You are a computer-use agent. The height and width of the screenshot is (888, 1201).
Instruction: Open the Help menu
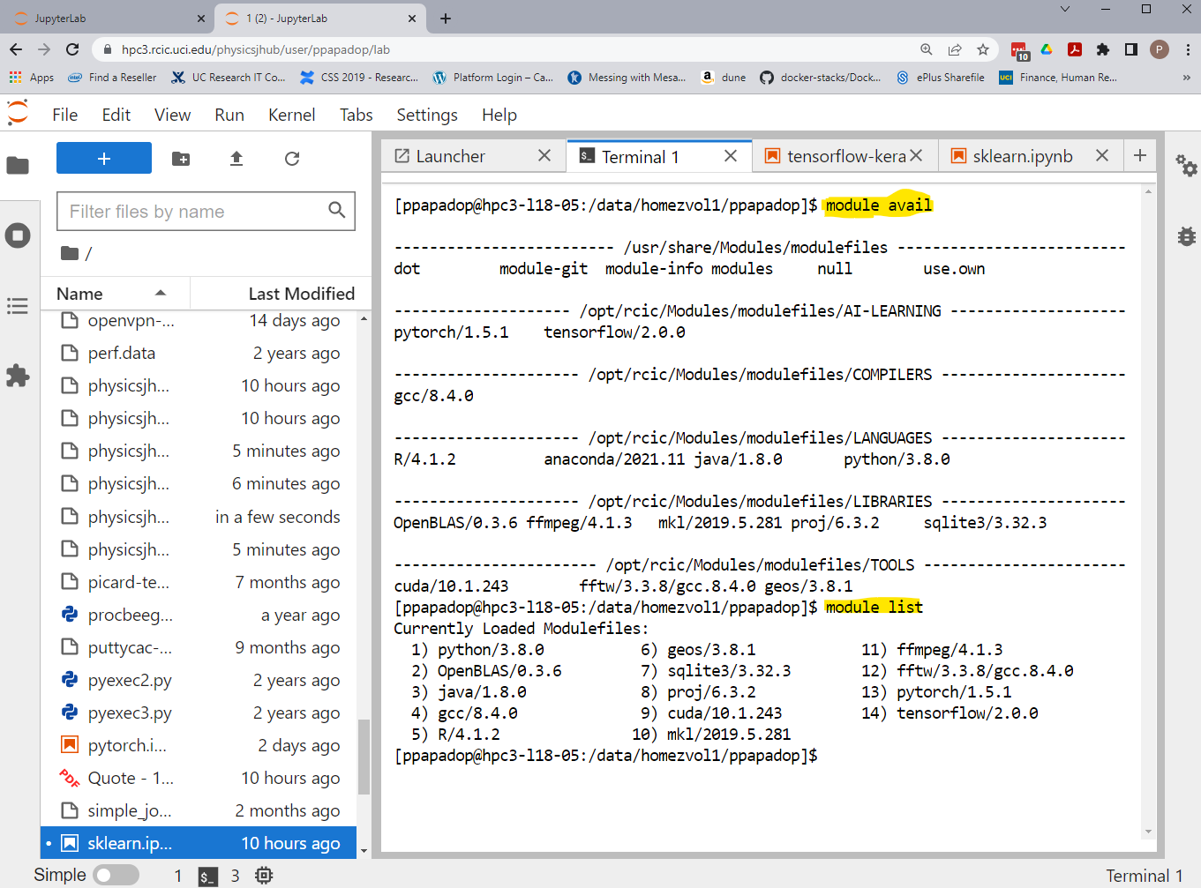tap(499, 115)
